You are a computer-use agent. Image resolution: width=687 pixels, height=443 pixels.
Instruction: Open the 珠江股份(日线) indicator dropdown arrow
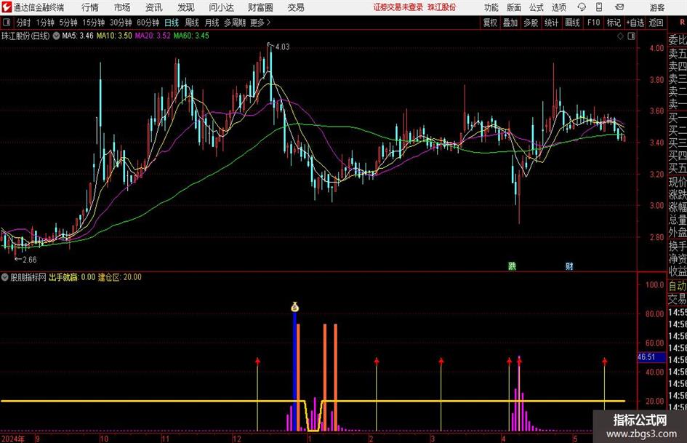point(56,36)
